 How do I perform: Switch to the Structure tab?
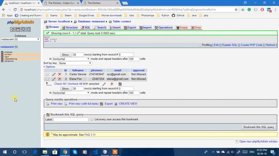click(70, 28)
